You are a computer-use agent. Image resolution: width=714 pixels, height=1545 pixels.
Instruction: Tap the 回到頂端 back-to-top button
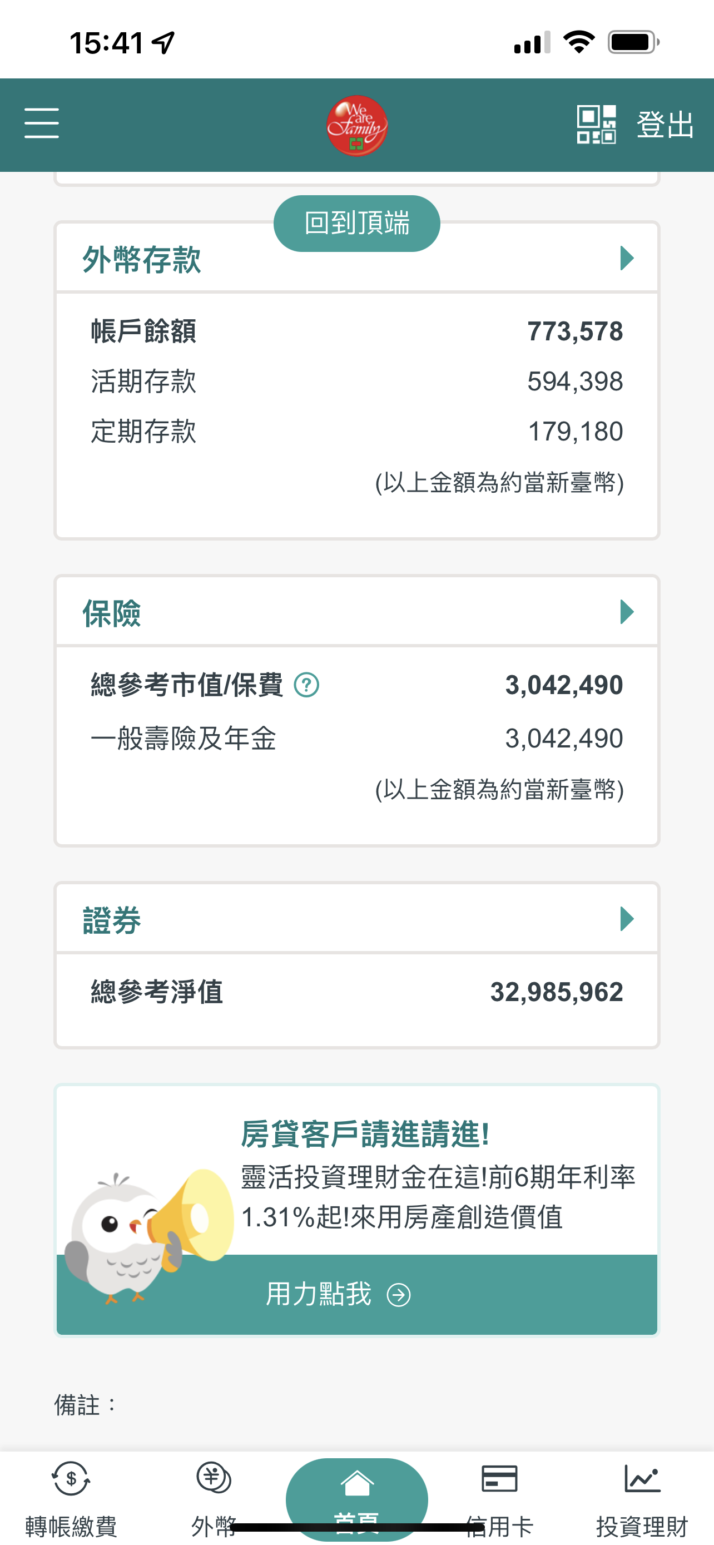click(x=356, y=223)
